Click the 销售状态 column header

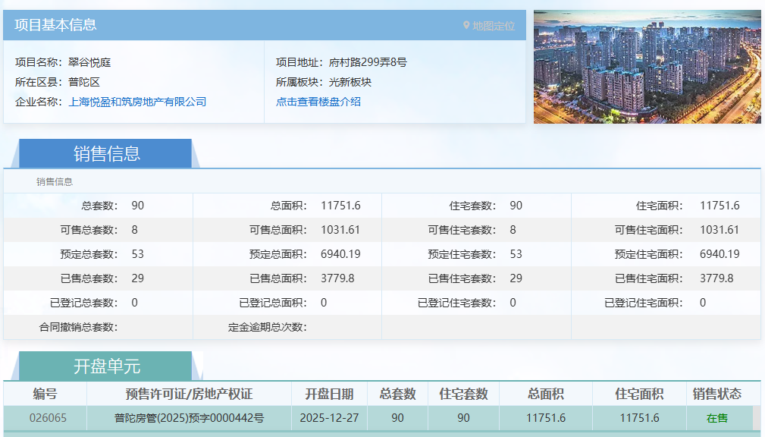point(716,394)
